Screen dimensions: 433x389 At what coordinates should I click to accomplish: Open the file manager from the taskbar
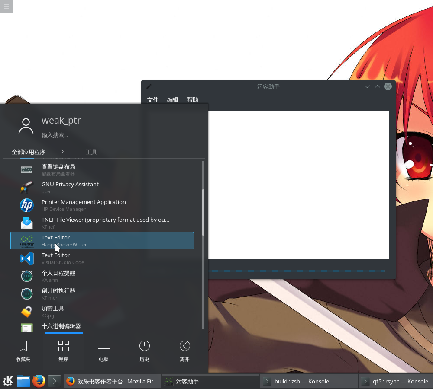tap(23, 381)
